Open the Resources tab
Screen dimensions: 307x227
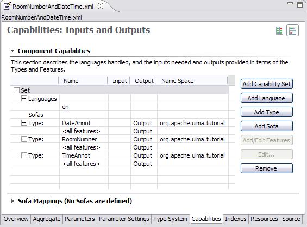(x=264, y=219)
